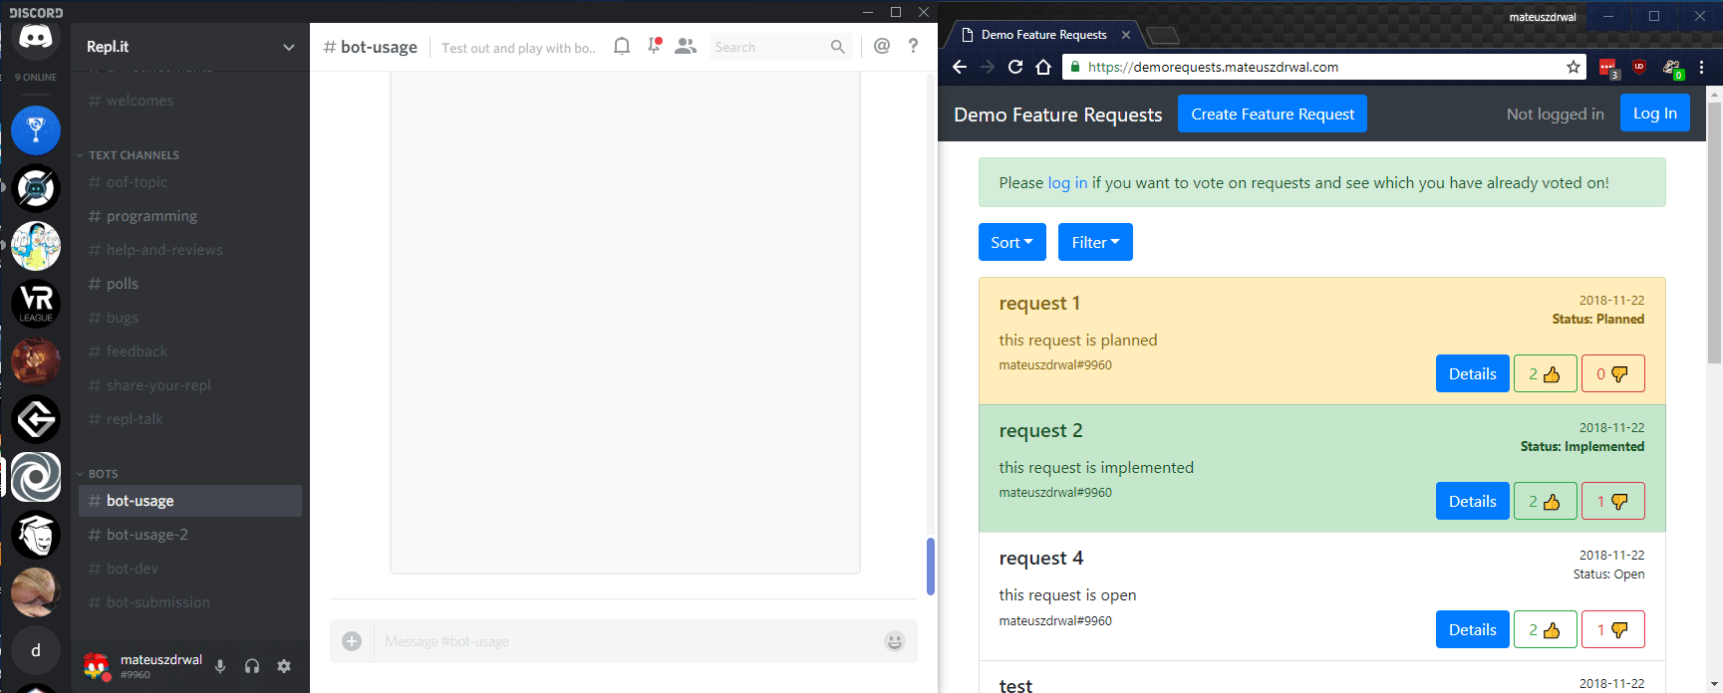Click the Discord chat scrollbar thumb
The height and width of the screenshot is (693, 1723).
click(x=931, y=567)
